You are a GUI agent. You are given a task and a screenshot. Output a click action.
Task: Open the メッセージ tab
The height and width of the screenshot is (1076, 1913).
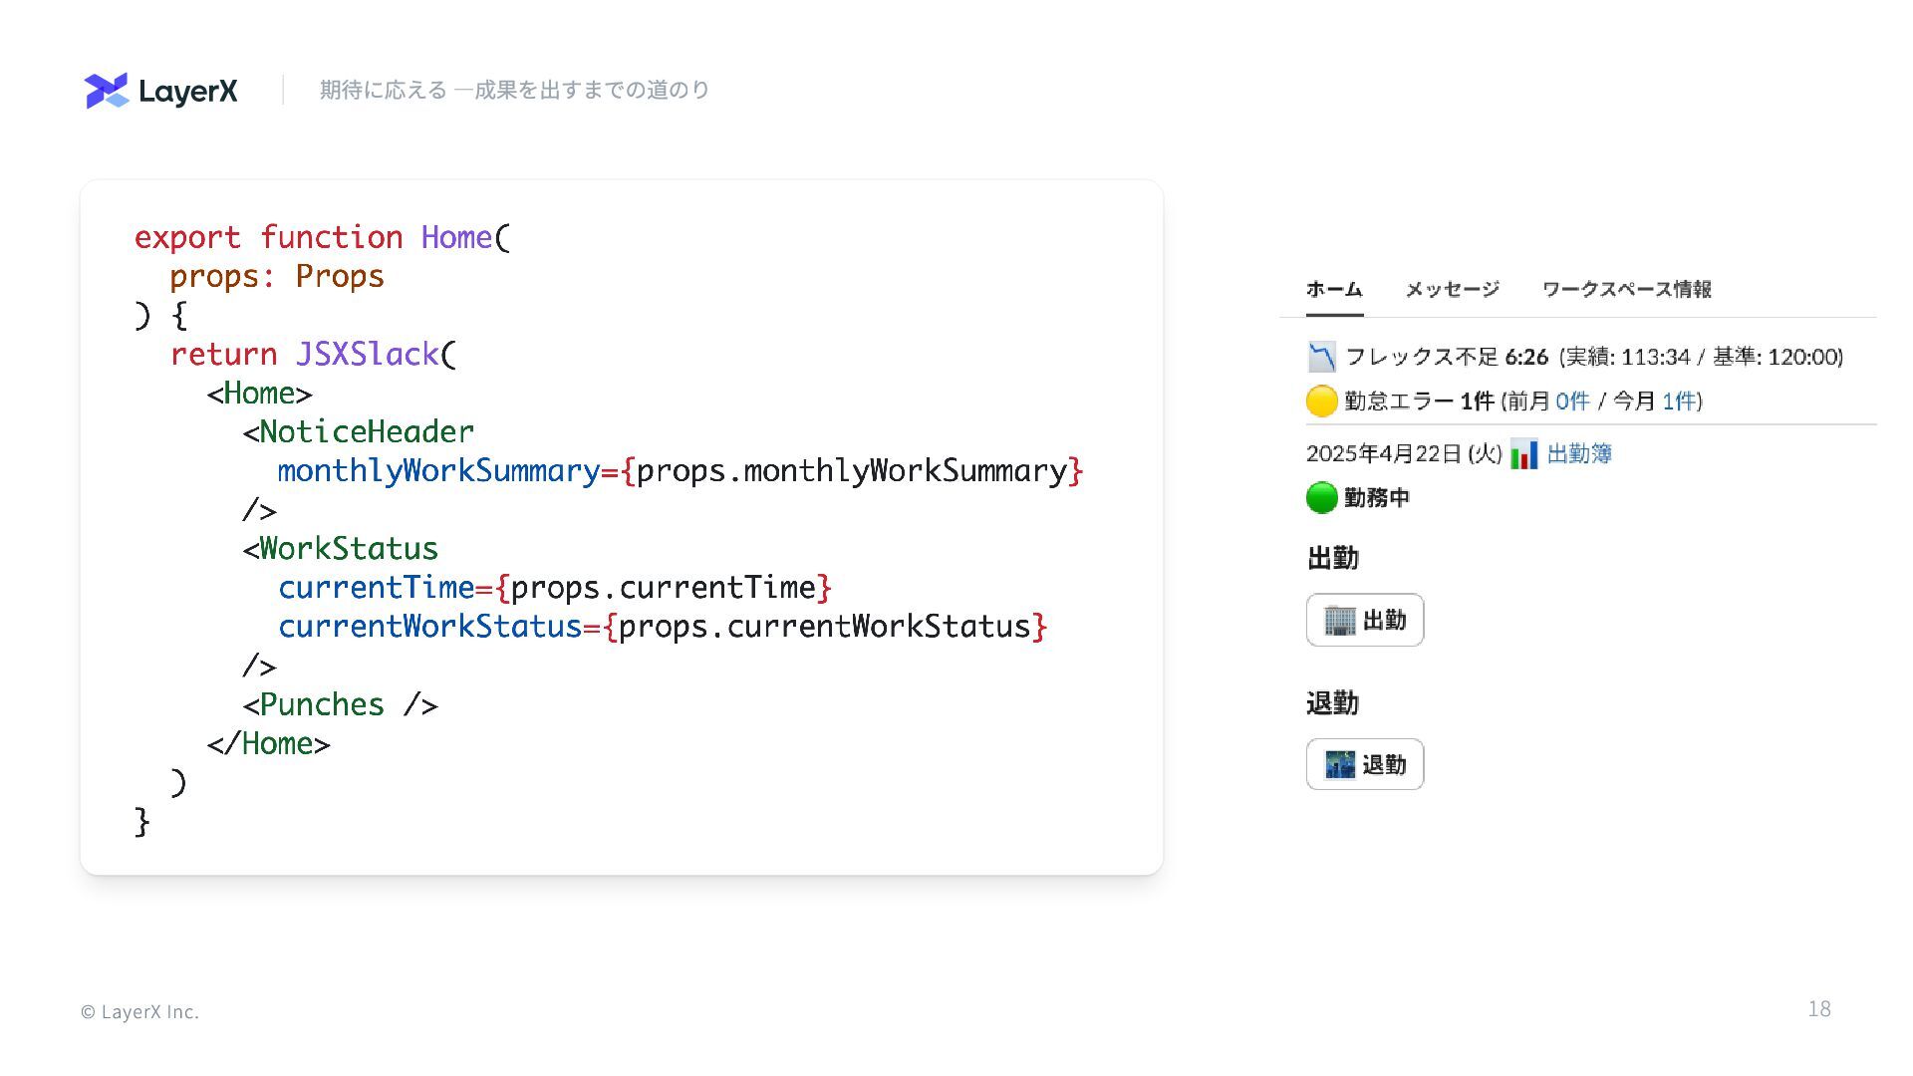pos(1452,290)
